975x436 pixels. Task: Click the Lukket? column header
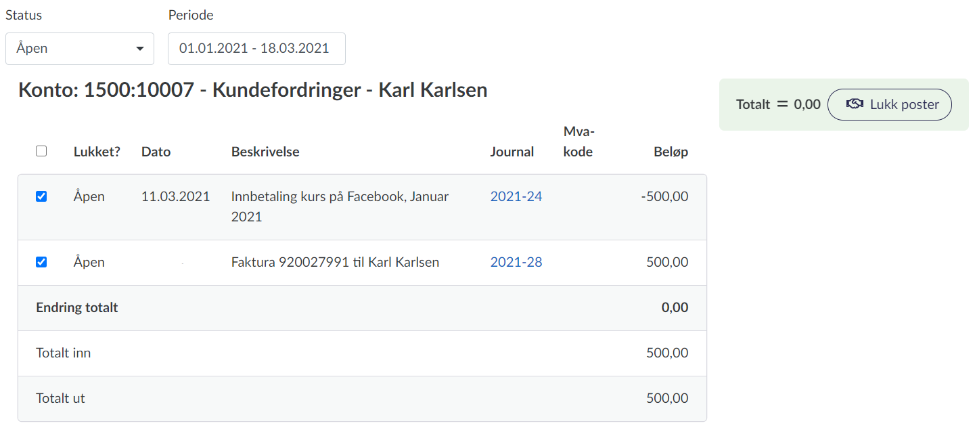pyautogui.click(x=97, y=152)
